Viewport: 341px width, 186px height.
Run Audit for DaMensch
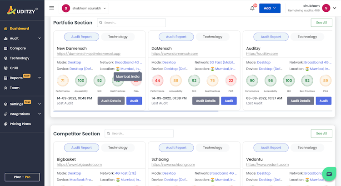pyautogui.click(x=229, y=100)
